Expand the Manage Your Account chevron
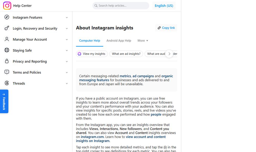This screenshot has width=256, height=152. pyautogui.click(x=67, y=39)
